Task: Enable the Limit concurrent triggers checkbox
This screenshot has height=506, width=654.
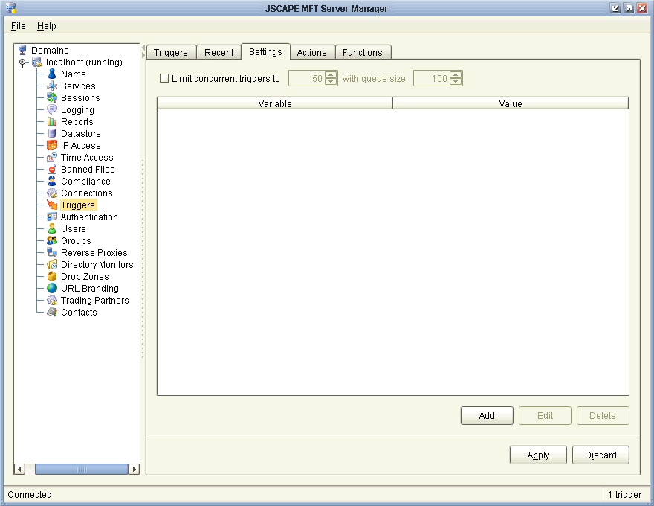Action: (x=165, y=78)
